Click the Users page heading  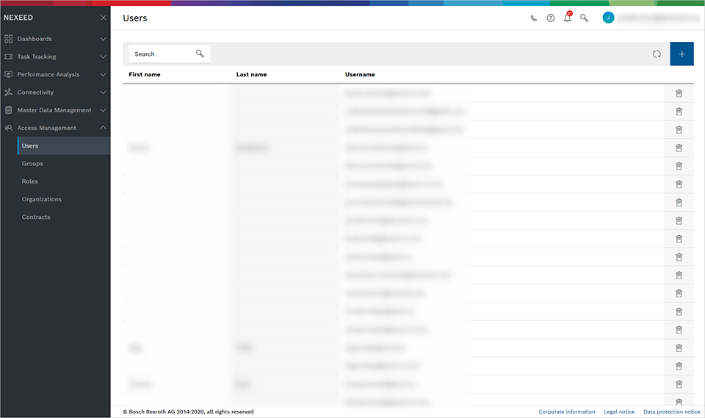click(x=135, y=18)
